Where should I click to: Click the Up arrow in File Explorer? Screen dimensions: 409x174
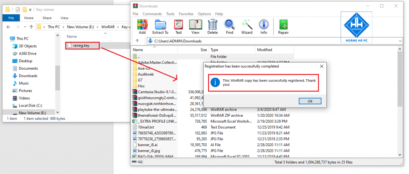31,27
